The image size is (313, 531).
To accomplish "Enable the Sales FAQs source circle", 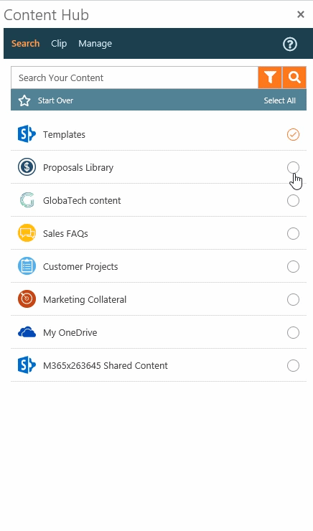I will point(293,233).
